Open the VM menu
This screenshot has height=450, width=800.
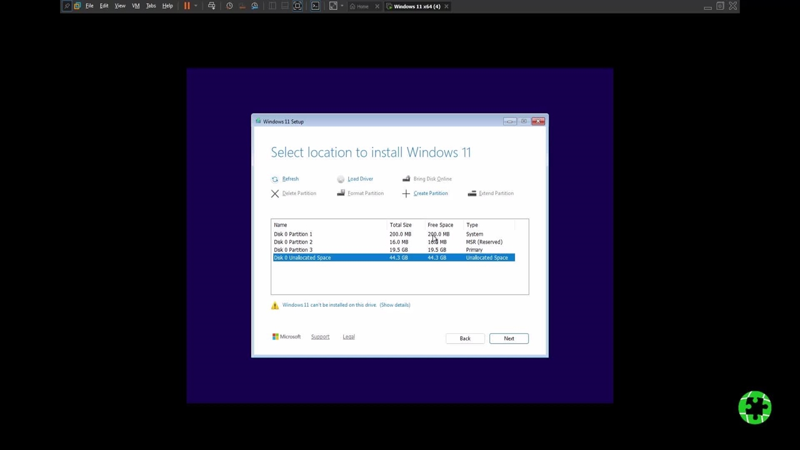pyautogui.click(x=136, y=6)
